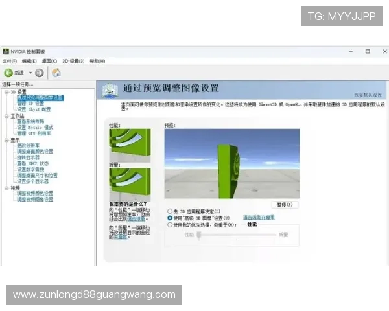Minimize the NVIDIA control panel window
The image size is (389, 311).
[x=351, y=51]
